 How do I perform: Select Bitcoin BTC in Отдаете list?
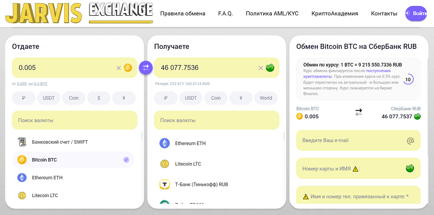(x=73, y=160)
